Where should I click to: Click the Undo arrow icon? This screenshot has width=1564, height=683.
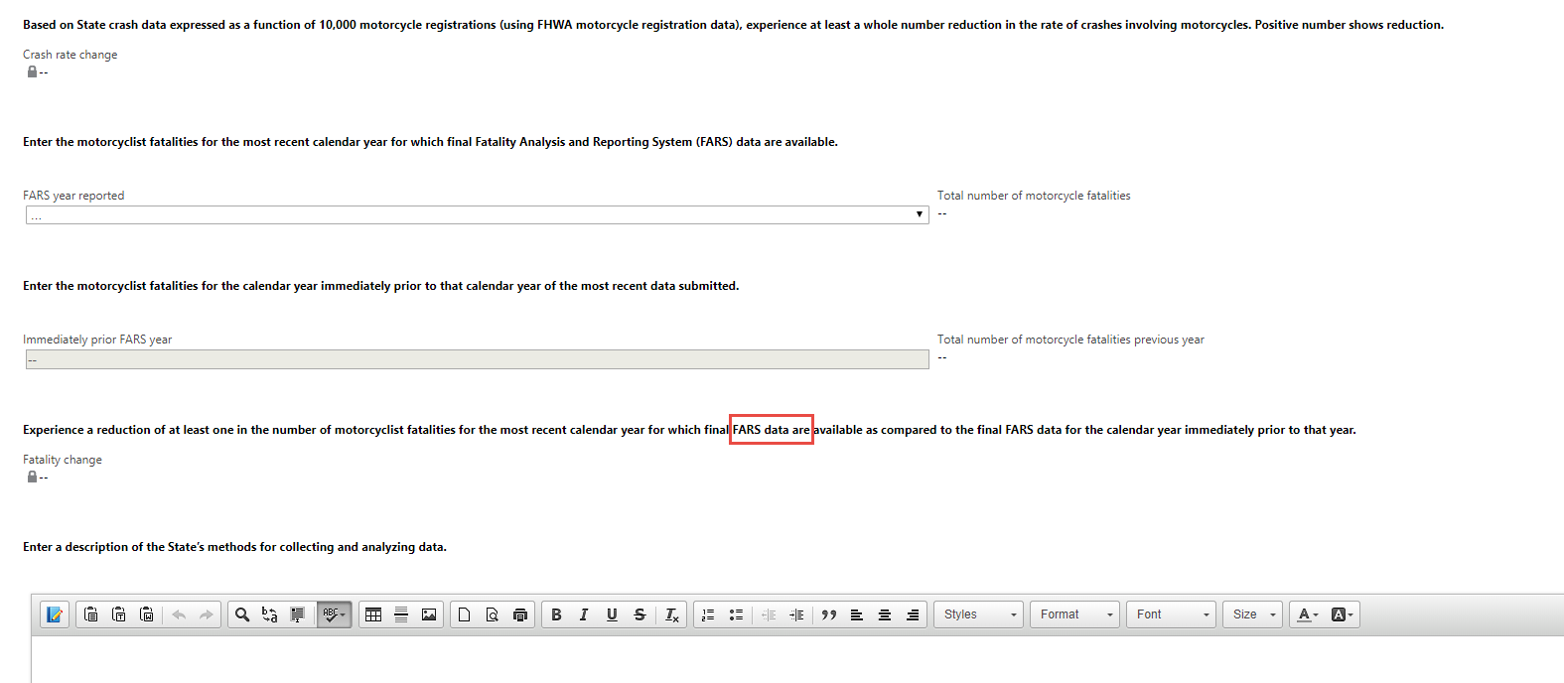pos(179,615)
